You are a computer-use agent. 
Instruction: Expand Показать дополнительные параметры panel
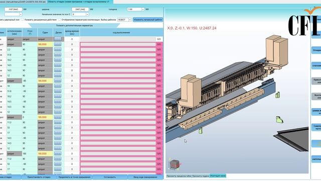74,26
